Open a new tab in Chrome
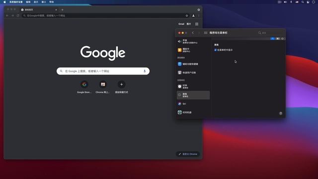Image resolution: width=318 pixels, height=179 pixels. [63, 10]
